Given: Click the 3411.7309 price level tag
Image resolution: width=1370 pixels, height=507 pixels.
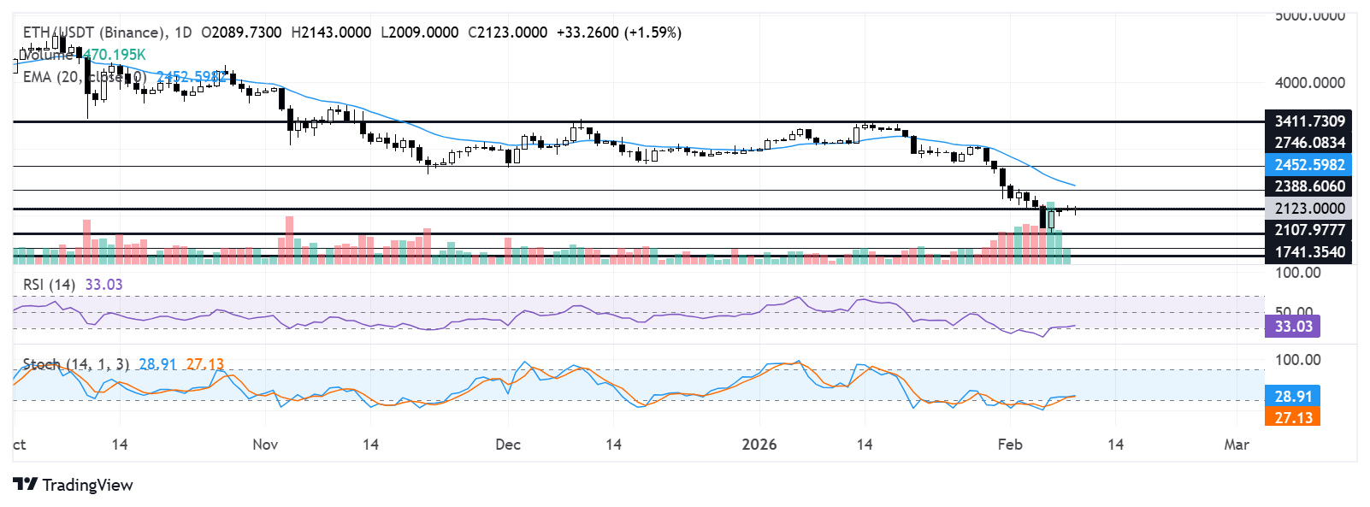Looking at the screenshot, I should click(x=1308, y=121).
